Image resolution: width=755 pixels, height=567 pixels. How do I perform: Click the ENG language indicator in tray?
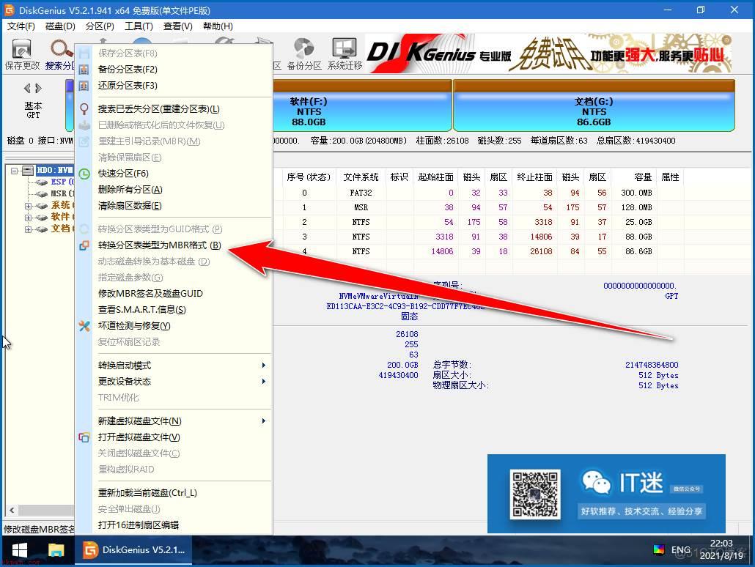click(x=680, y=549)
